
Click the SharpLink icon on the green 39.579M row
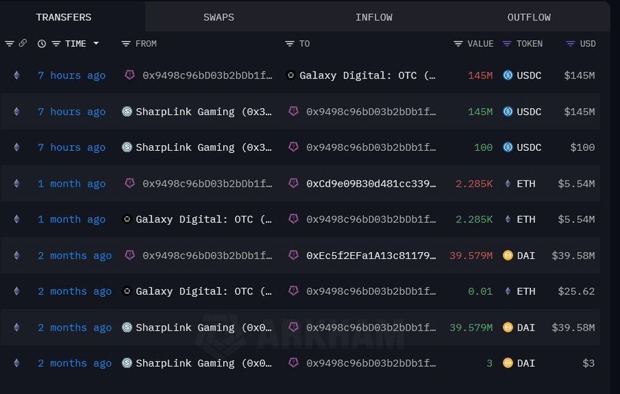(x=127, y=327)
